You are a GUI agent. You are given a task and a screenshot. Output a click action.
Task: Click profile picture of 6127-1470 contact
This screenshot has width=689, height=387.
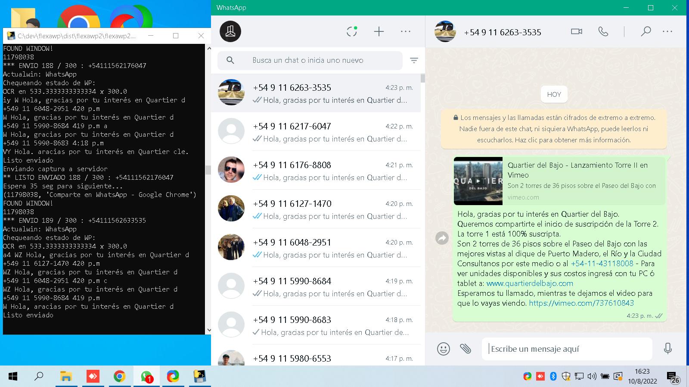click(x=231, y=209)
